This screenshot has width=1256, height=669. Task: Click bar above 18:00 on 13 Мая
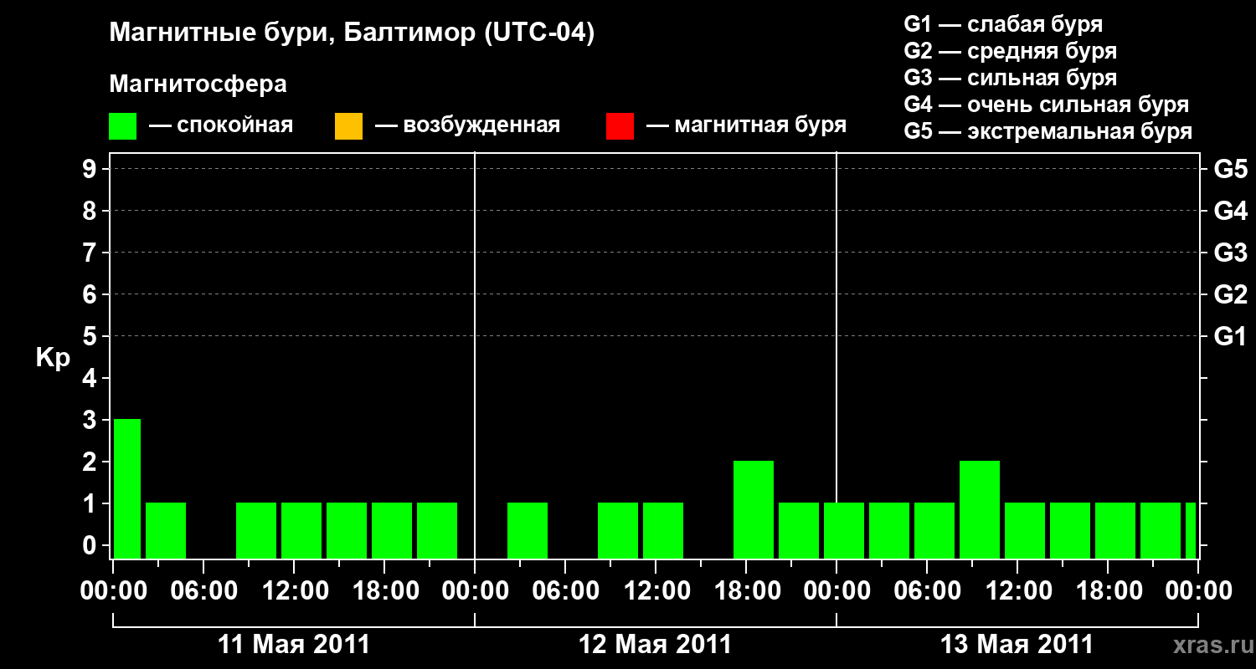(1115, 530)
